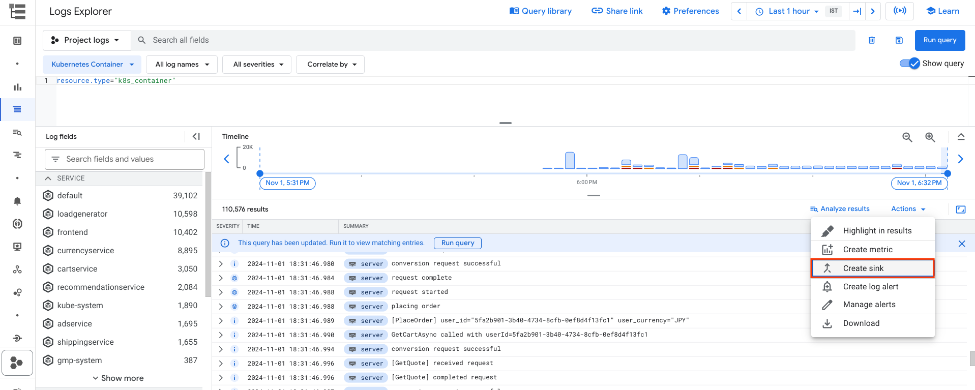The width and height of the screenshot is (975, 390).
Task: Click the query editor text line
Action: 116,81
